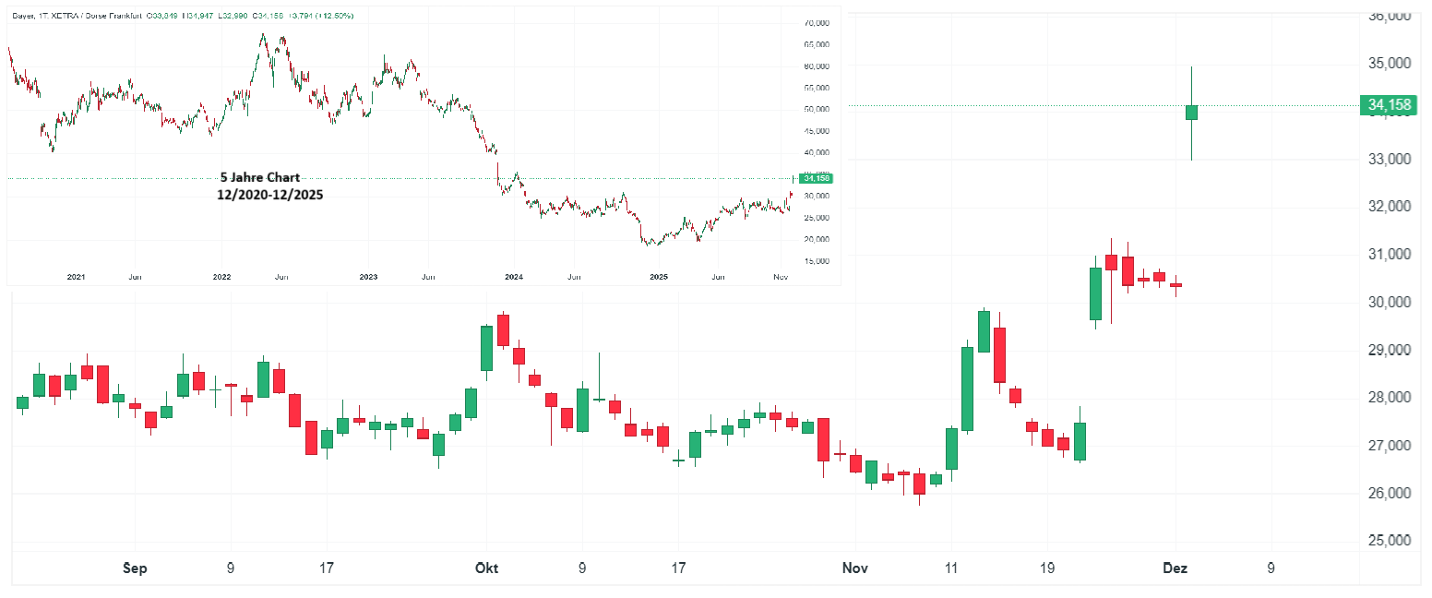Click the 2022 year label in inset chart

[221, 277]
